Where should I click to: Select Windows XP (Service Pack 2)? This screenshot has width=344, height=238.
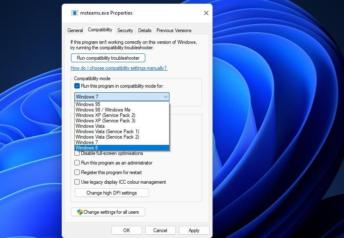click(x=122, y=115)
